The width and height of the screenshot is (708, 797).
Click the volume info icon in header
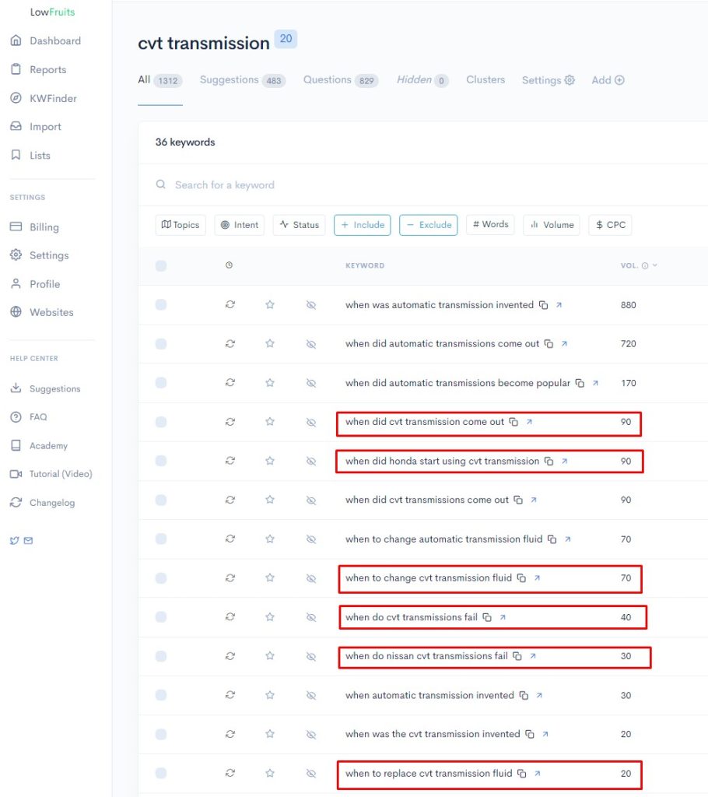[645, 265]
